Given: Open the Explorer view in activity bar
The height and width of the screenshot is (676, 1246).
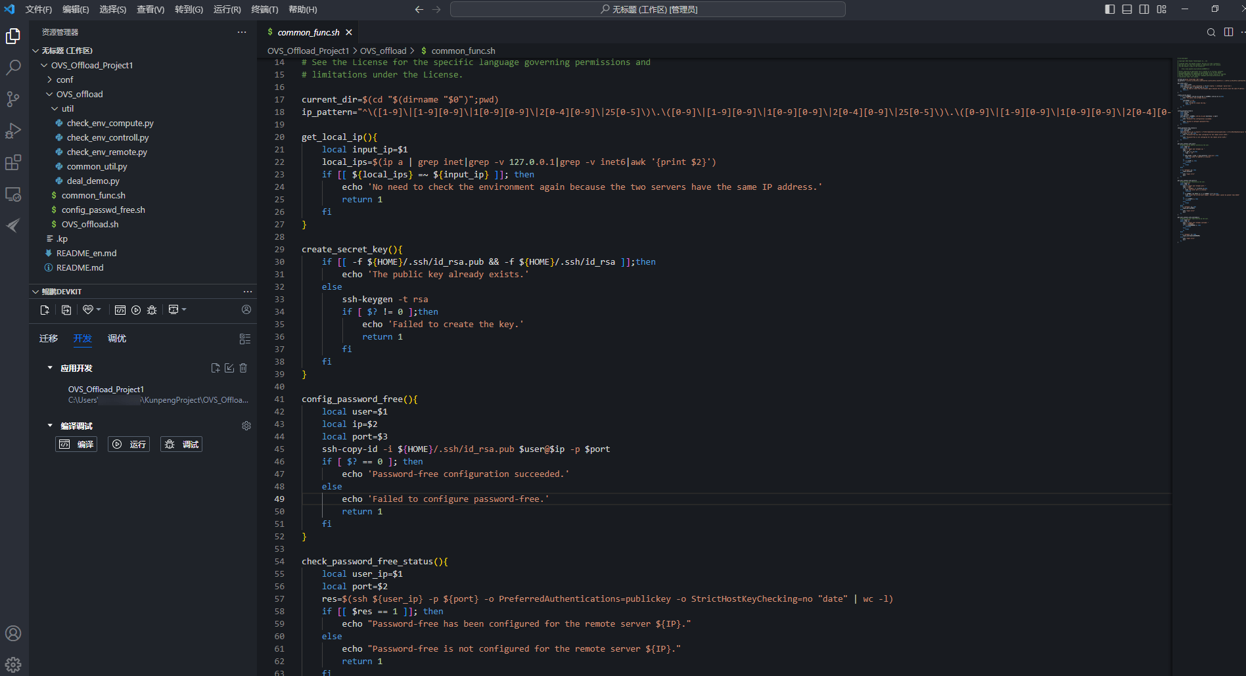Looking at the screenshot, I should click(13, 36).
